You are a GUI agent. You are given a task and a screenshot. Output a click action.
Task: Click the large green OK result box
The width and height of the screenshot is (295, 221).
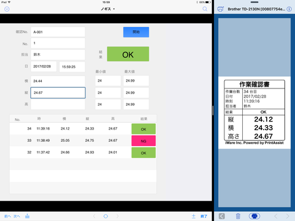point(128,54)
